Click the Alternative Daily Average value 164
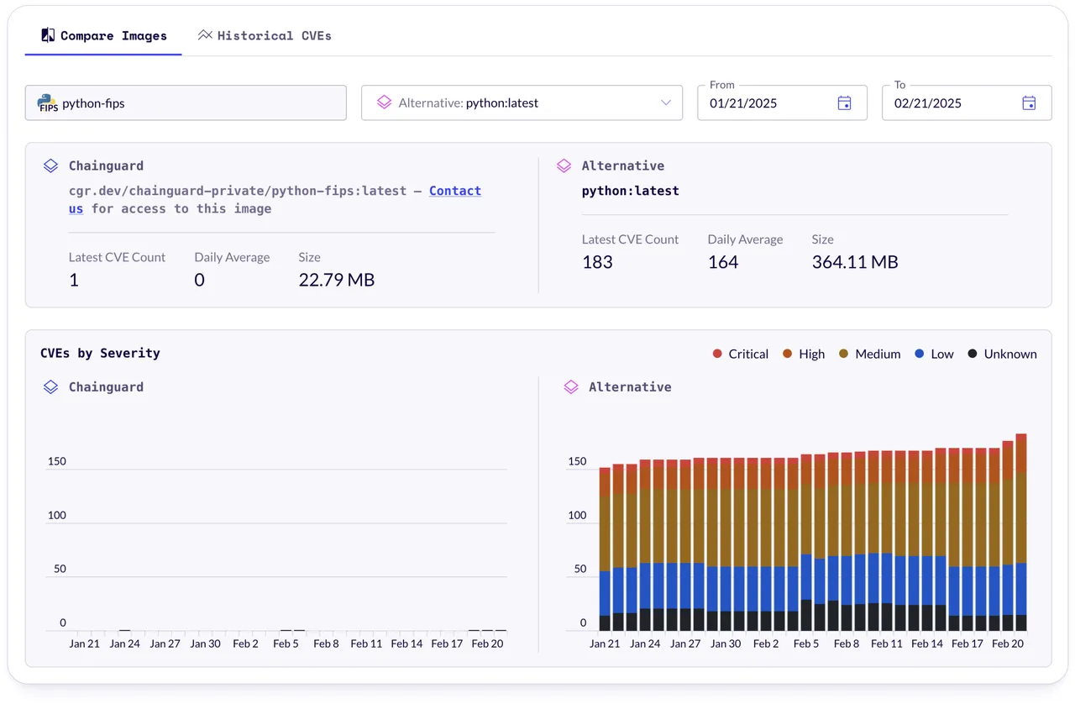The image size is (1075, 709). pyautogui.click(x=723, y=262)
